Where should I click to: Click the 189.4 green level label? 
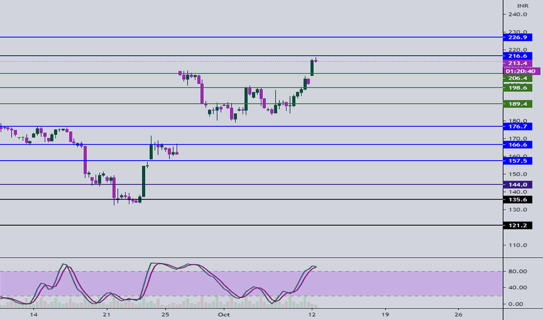coord(517,104)
